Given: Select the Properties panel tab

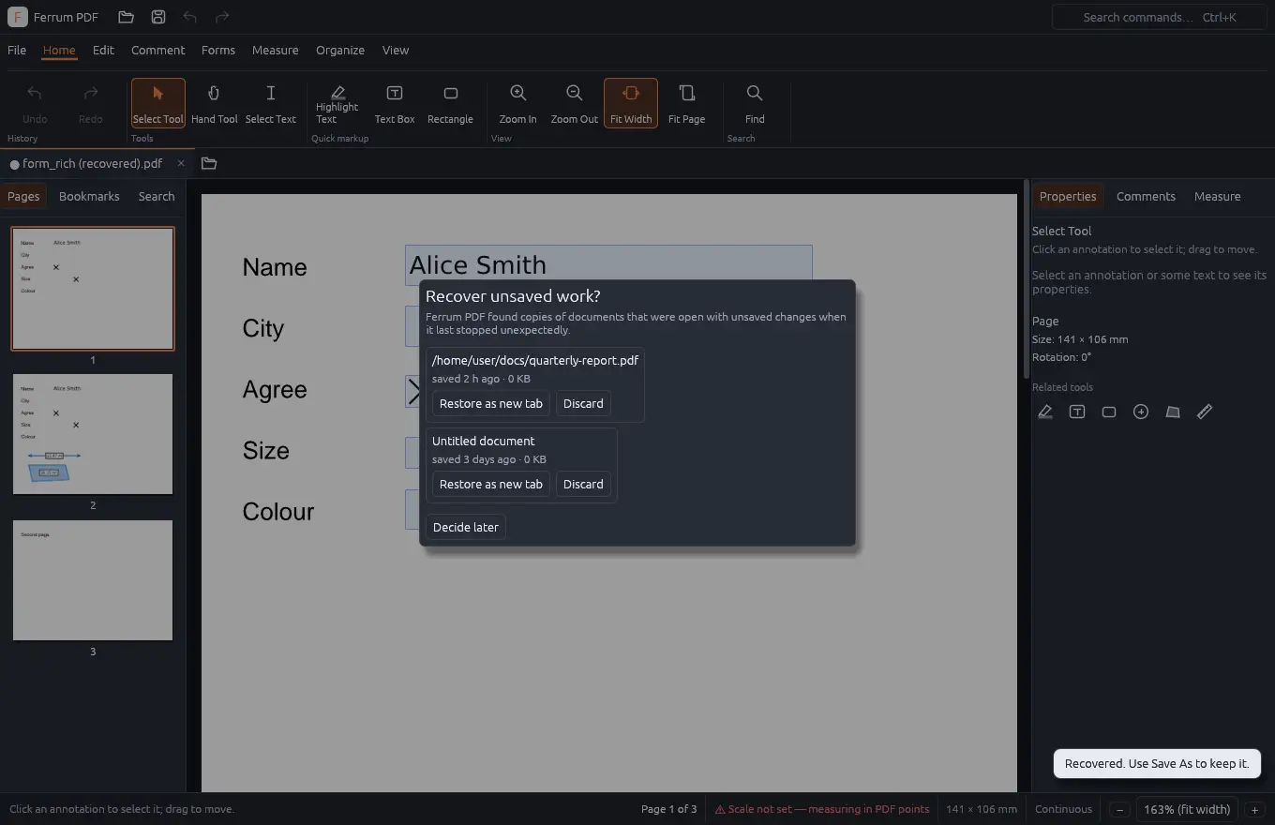Looking at the screenshot, I should coord(1068,196).
